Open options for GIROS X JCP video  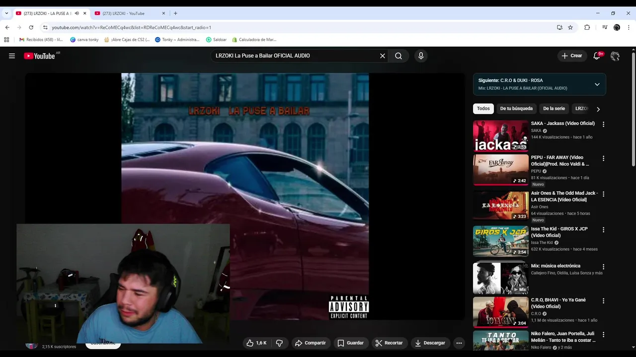pyautogui.click(x=603, y=230)
